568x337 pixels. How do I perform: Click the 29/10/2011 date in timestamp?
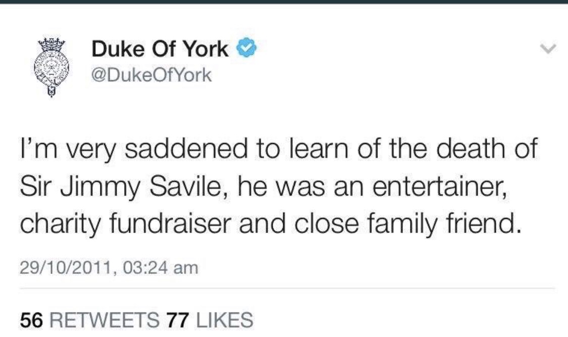65,267
